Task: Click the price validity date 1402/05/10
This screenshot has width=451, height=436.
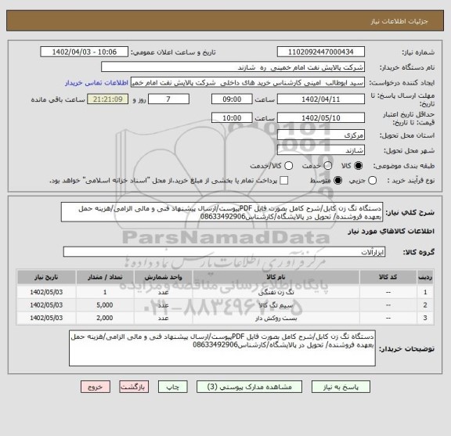Action: coord(321,118)
